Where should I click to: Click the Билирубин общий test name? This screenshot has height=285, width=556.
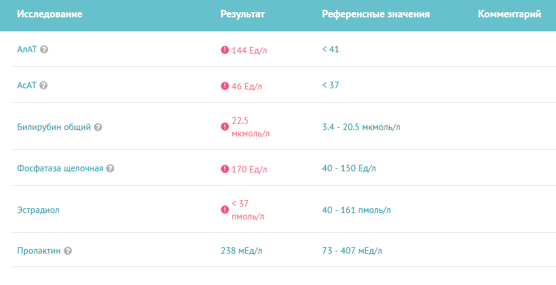(x=54, y=127)
